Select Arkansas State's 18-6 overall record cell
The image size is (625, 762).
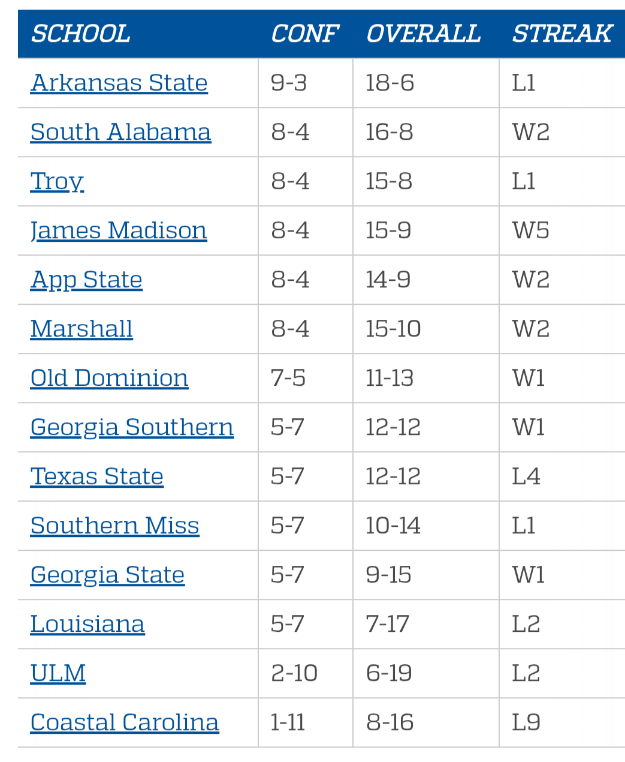(426, 83)
